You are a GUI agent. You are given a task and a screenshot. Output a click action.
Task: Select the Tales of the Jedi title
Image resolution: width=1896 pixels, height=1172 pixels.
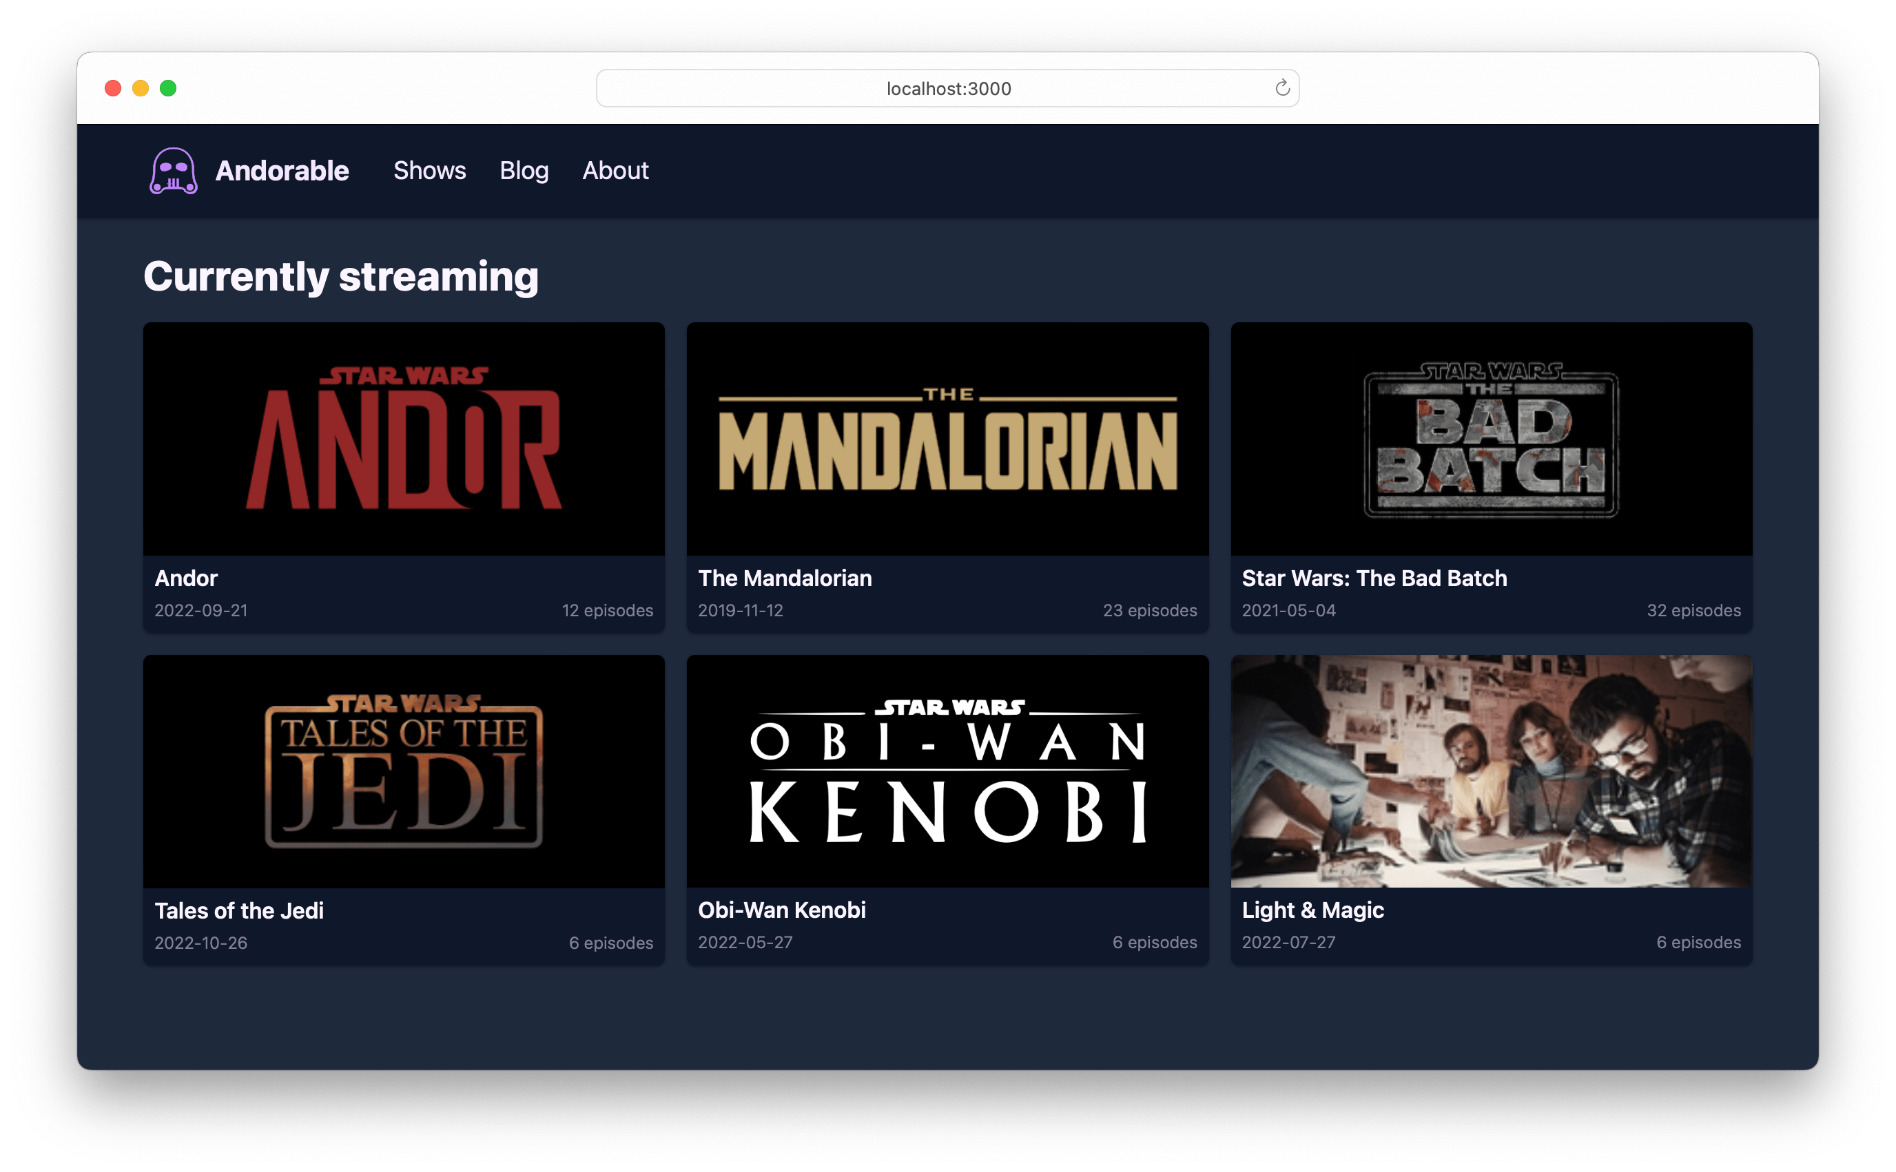pyautogui.click(x=239, y=911)
